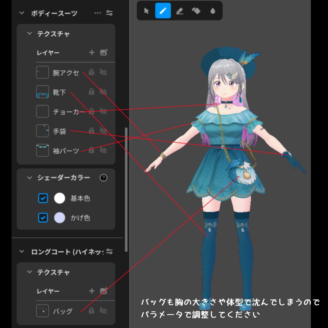
Task: Select the arrow selection tool
Action: click(146, 11)
